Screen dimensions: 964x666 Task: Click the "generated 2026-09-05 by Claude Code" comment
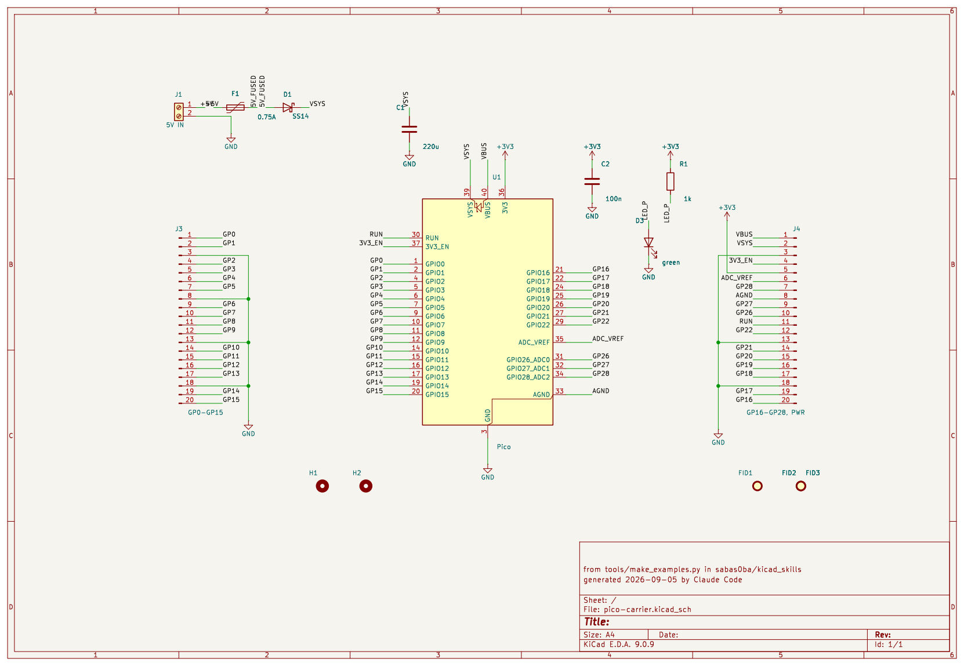663,580
